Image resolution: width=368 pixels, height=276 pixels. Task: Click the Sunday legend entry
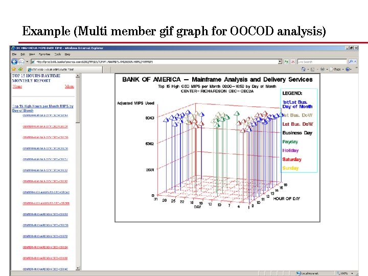point(290,168)
